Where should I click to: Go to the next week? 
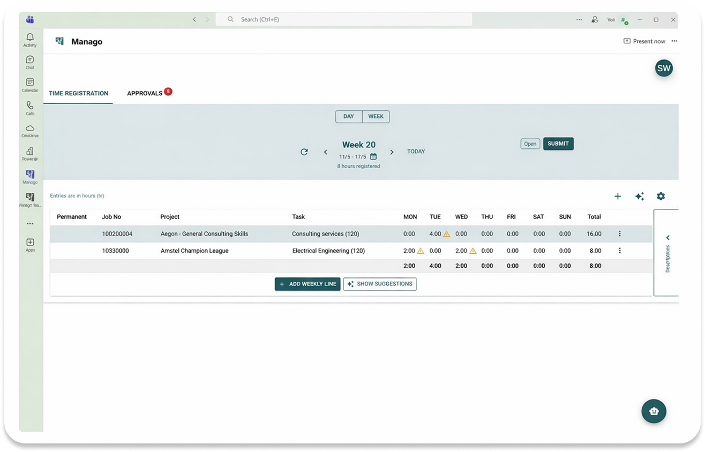pos(392,152)
